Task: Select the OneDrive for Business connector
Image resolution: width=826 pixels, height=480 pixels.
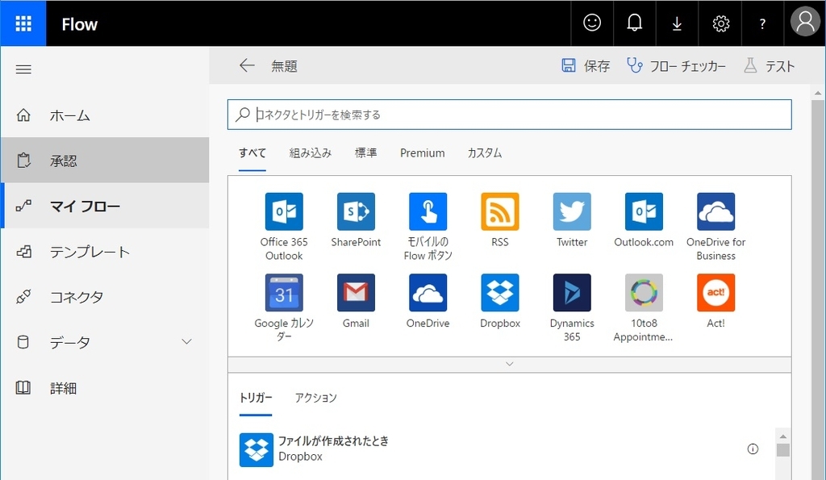Action: tap(716, 227)
